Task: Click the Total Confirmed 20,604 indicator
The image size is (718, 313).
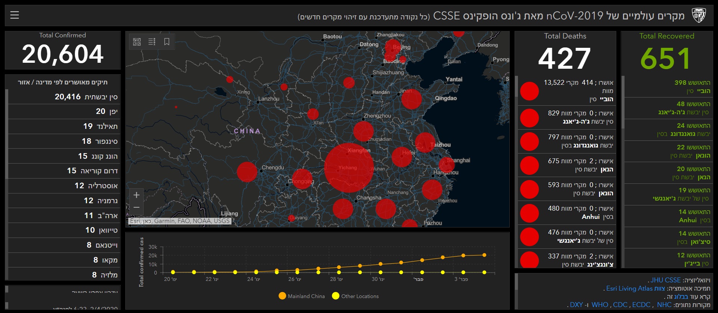Action: click(63, 50)
